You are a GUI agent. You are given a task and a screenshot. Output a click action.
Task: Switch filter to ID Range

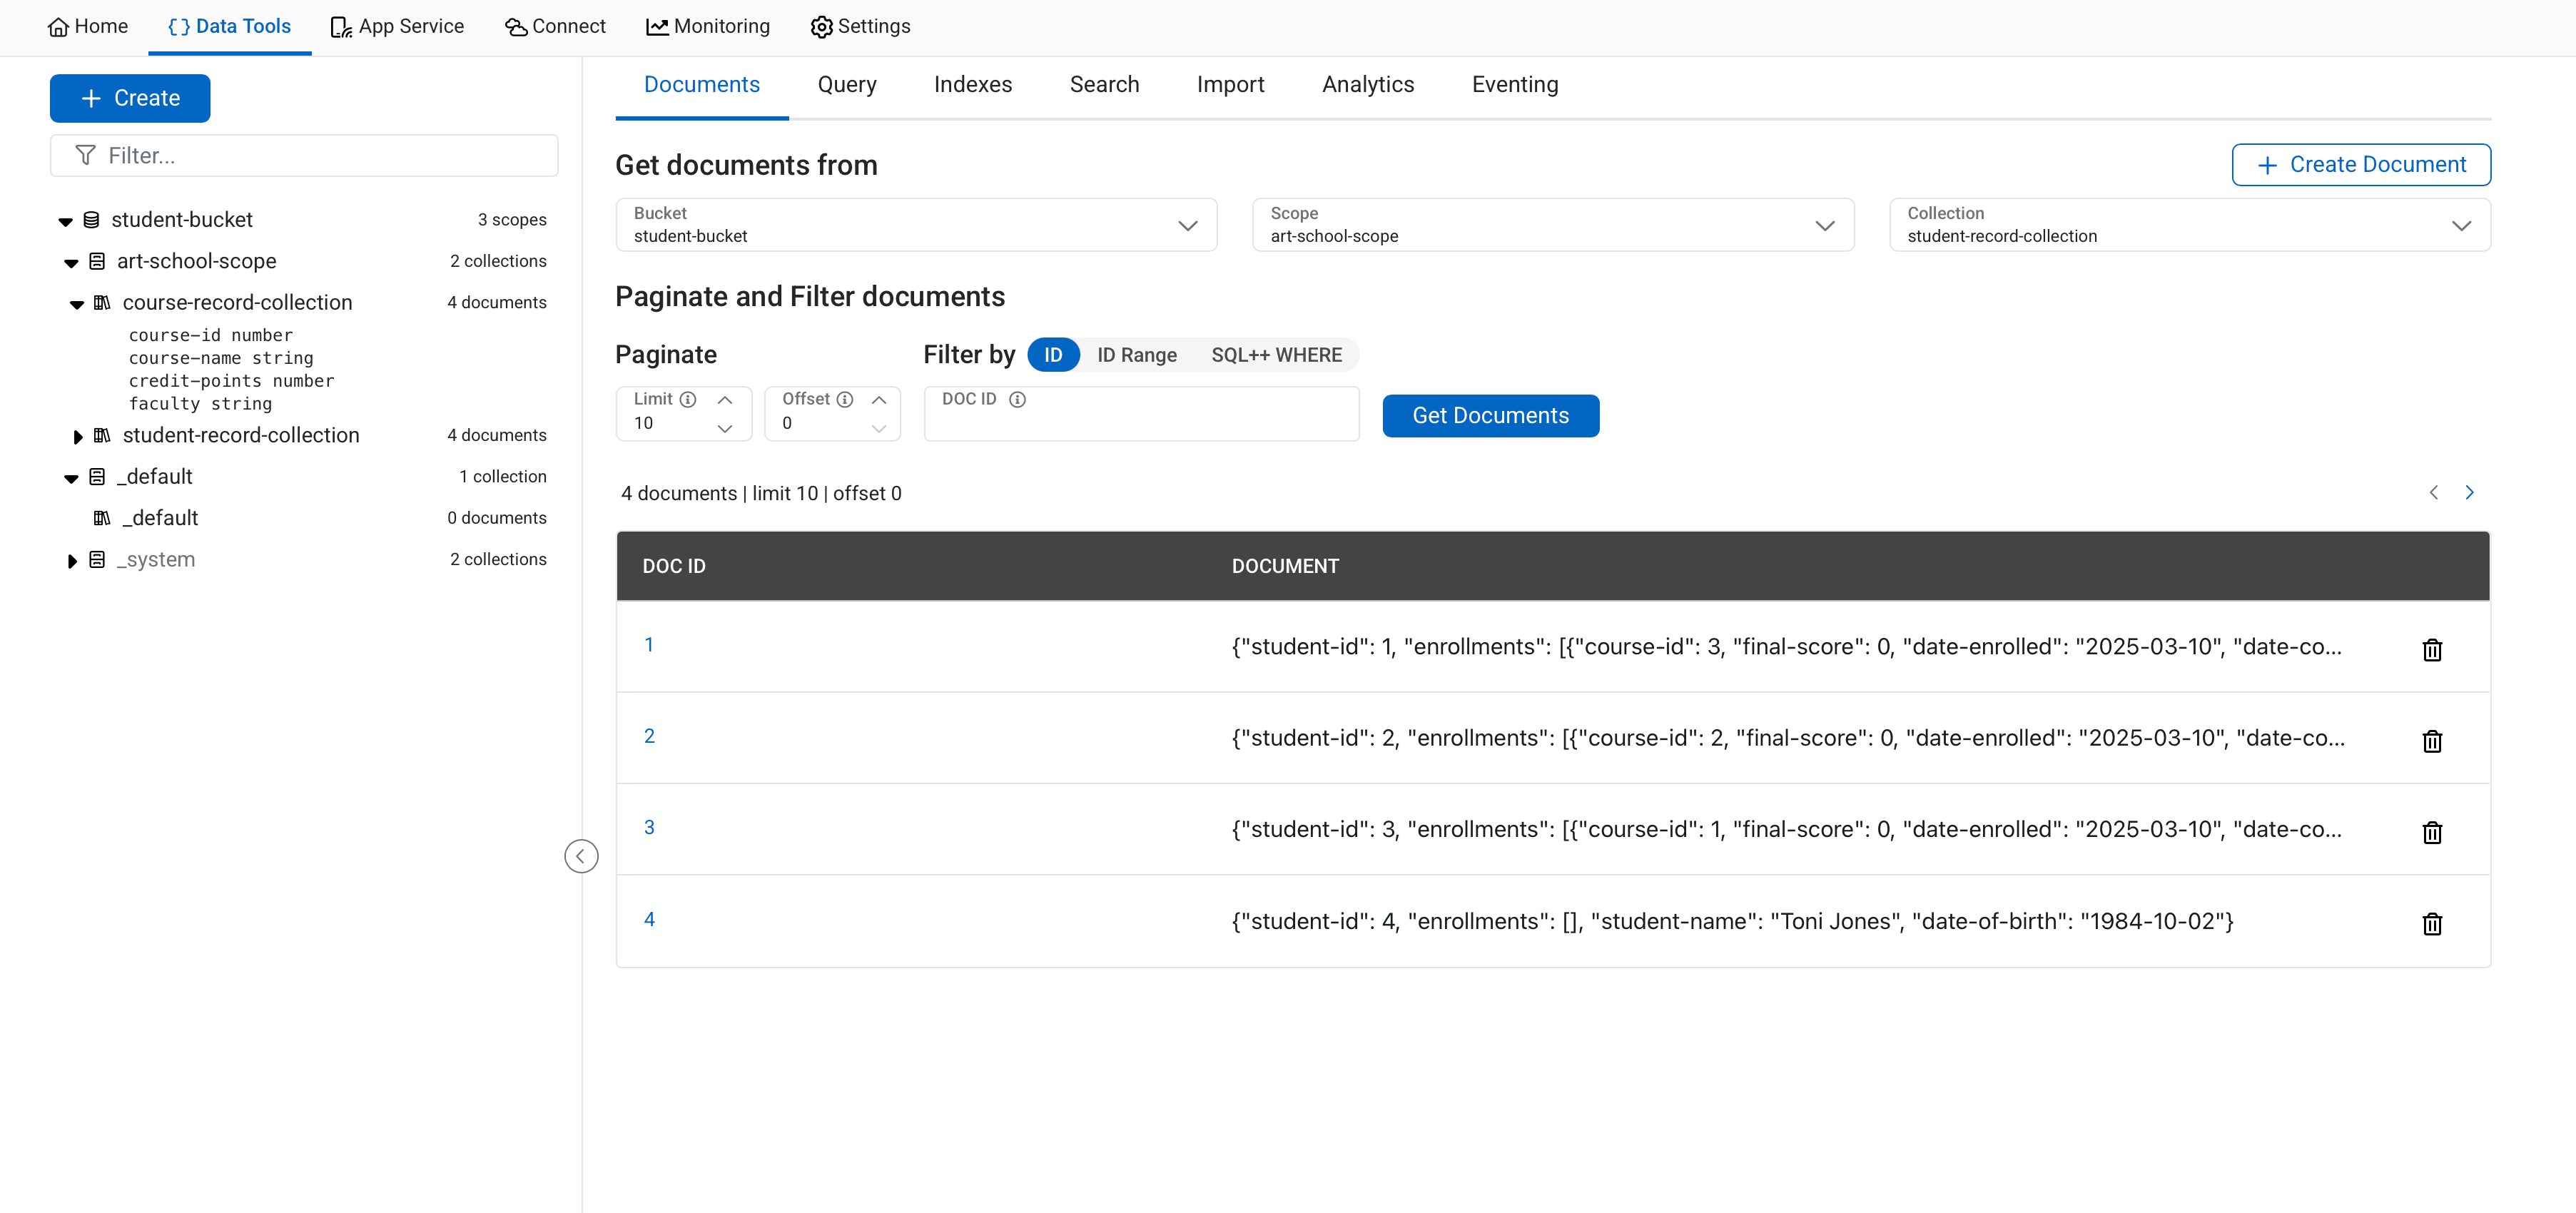coord(1136,355)
